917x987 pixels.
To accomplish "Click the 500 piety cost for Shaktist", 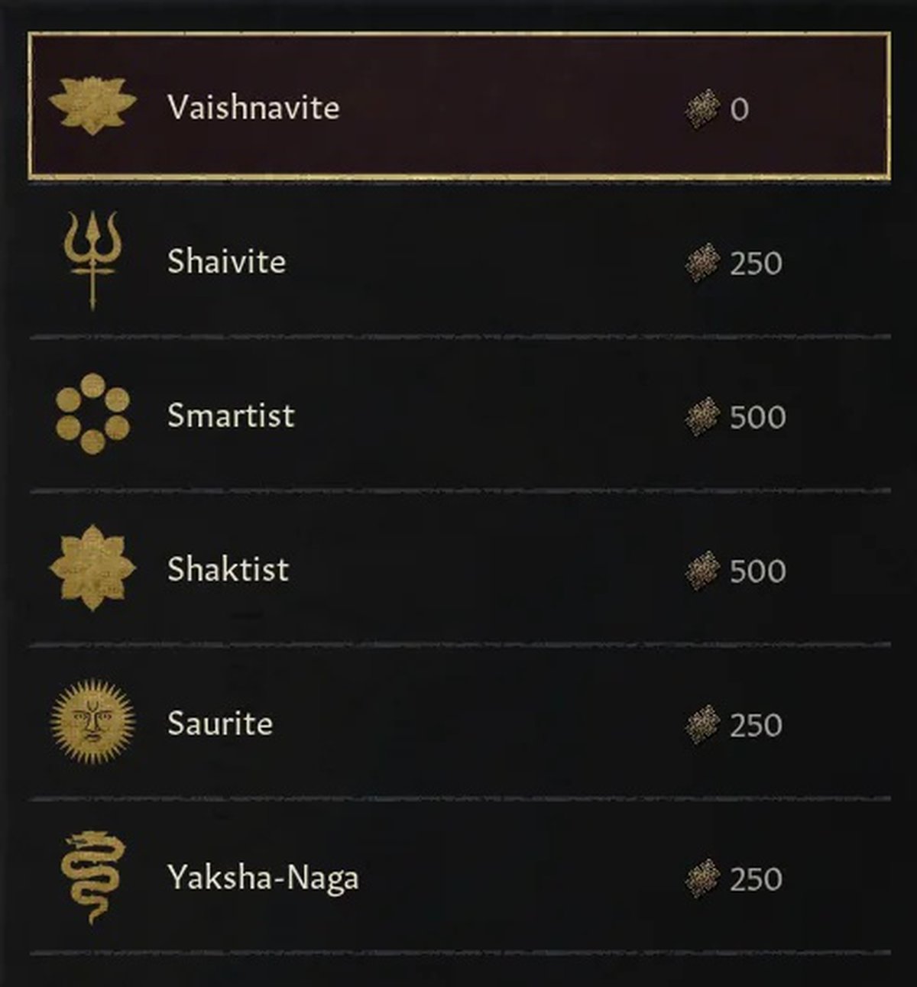I will click(x=757, y=571).
